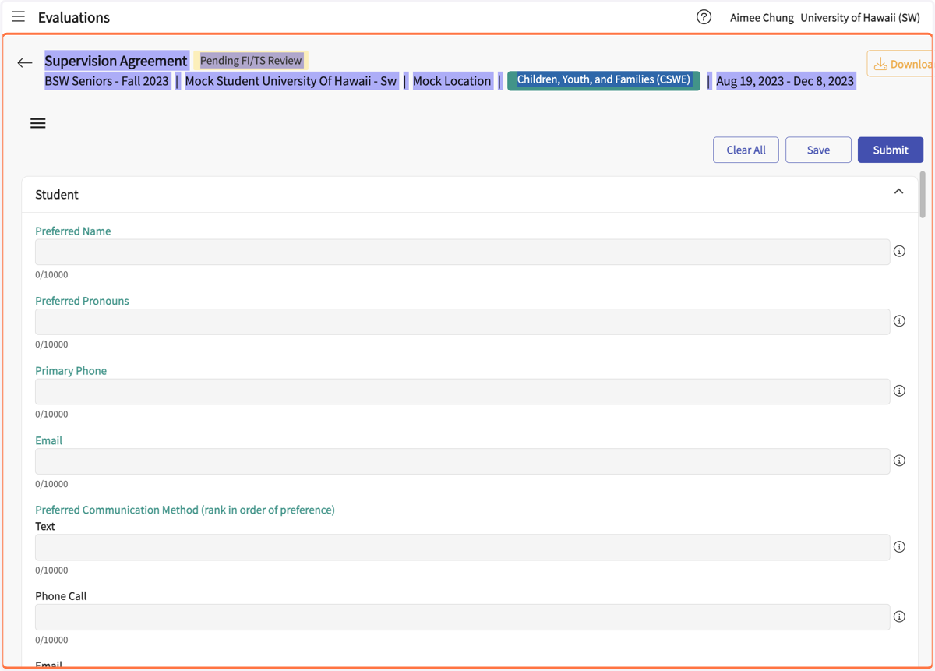Show info for Preferred Pronouns field

tap(899, 321)
